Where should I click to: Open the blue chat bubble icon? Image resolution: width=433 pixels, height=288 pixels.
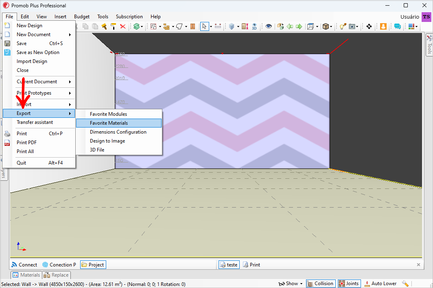pos(397,26)
